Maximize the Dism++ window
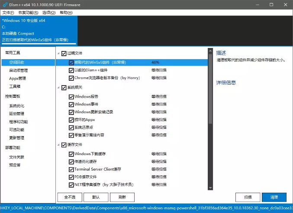Image resolution: width=293 pixels, height=213 pixels. coord(271,5)
